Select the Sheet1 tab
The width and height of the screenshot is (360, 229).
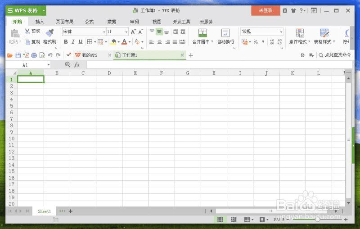pyautogui.click(x=44, y=211)
